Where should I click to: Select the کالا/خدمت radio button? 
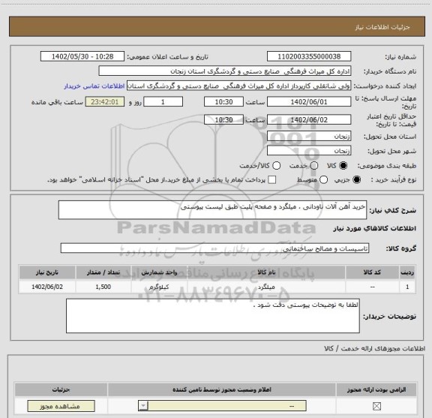(x=276, y=166)
